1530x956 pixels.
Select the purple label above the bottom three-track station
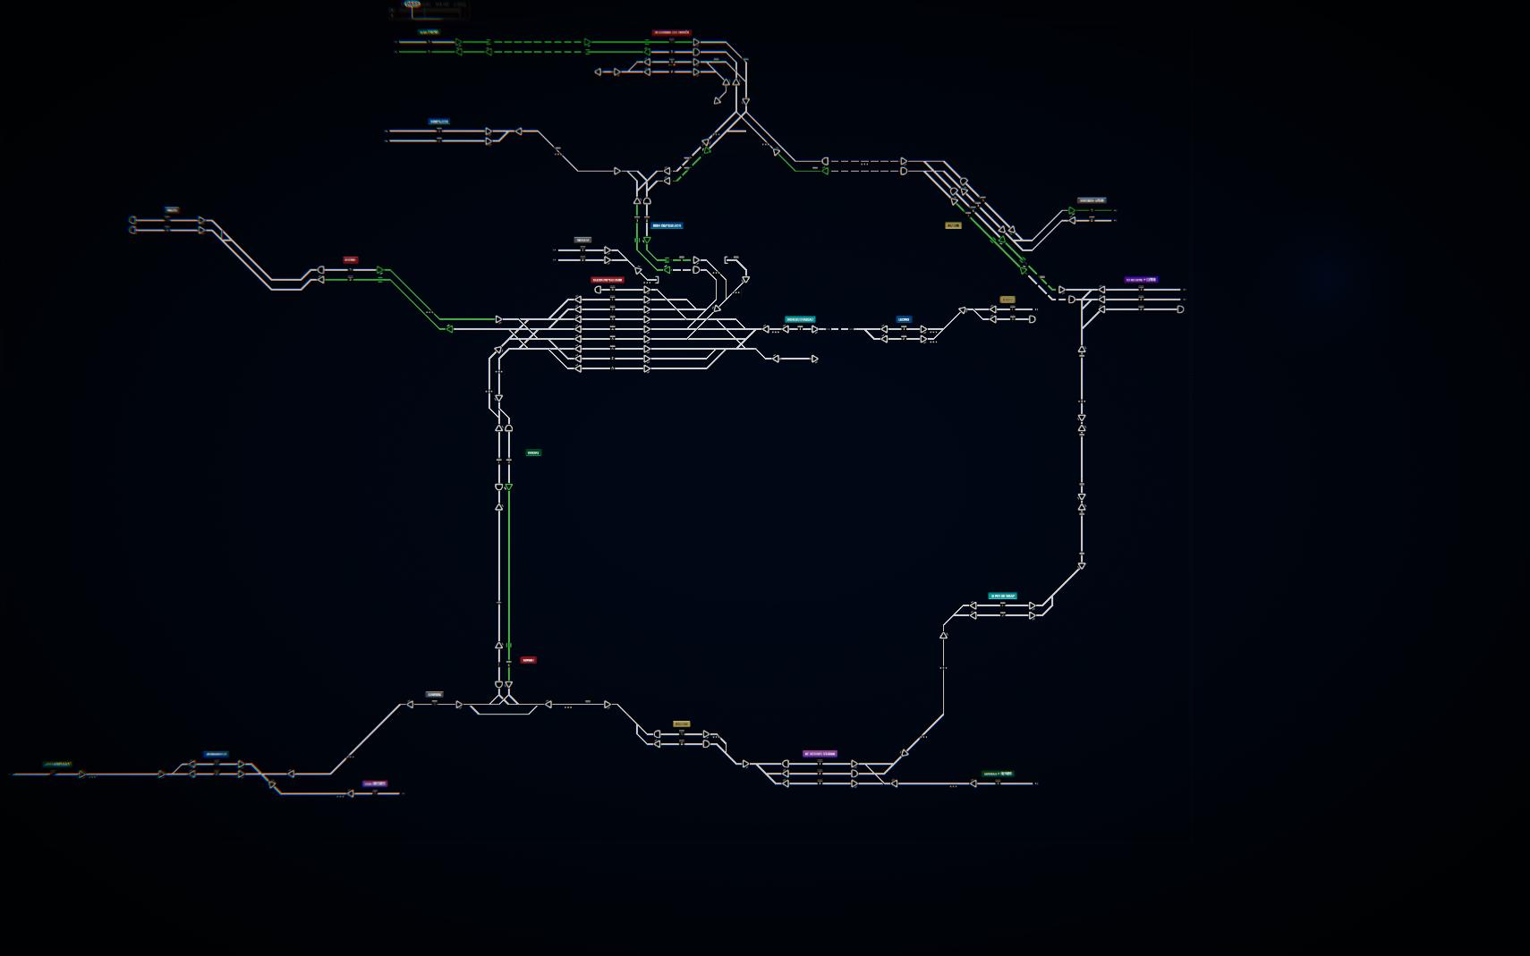coord(820,754)
